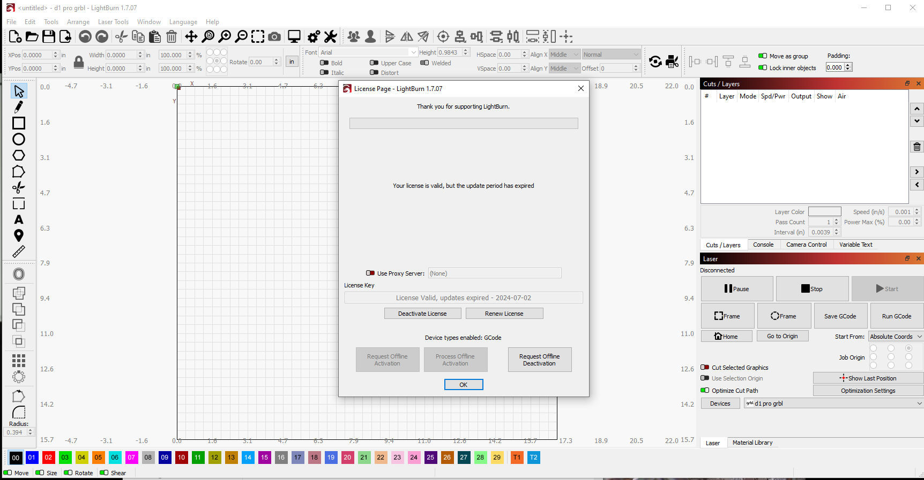Pick the Rectangle drawing tool
The height and width of the screenshot is (480, 924).
pyautogui.click(x=19, y=123)
